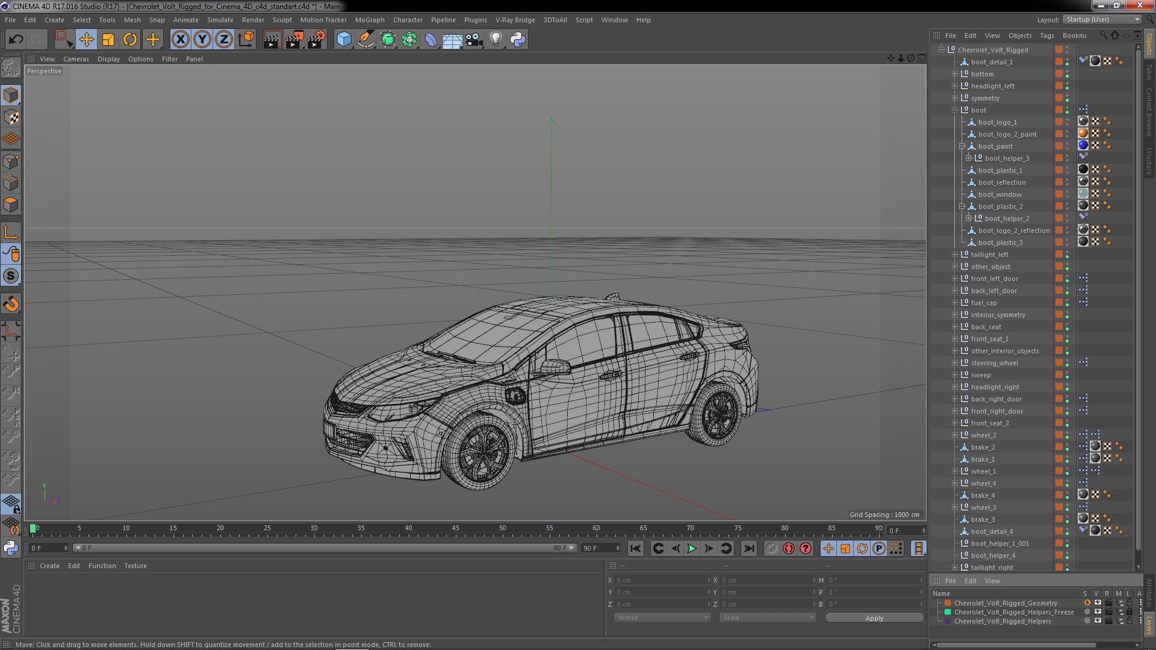
Task: Activate the Scale tool
Action: click(x=108, y=40)
